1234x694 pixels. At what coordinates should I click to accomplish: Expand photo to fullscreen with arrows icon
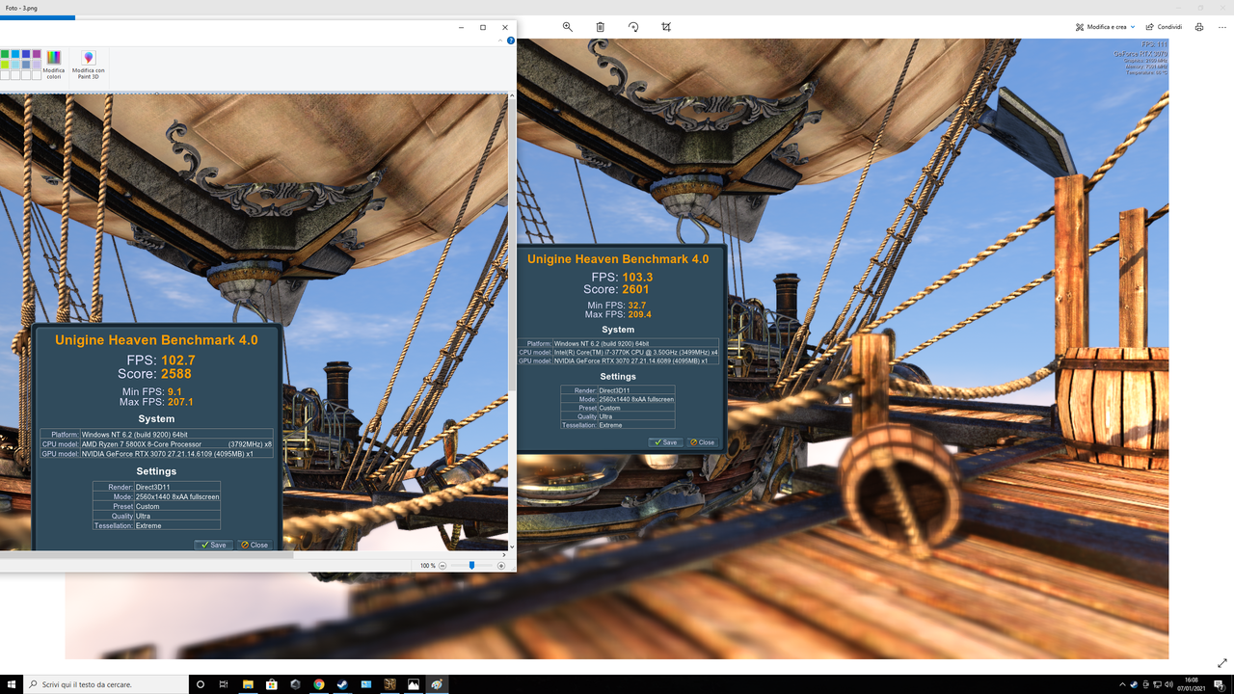(1222, 663)
